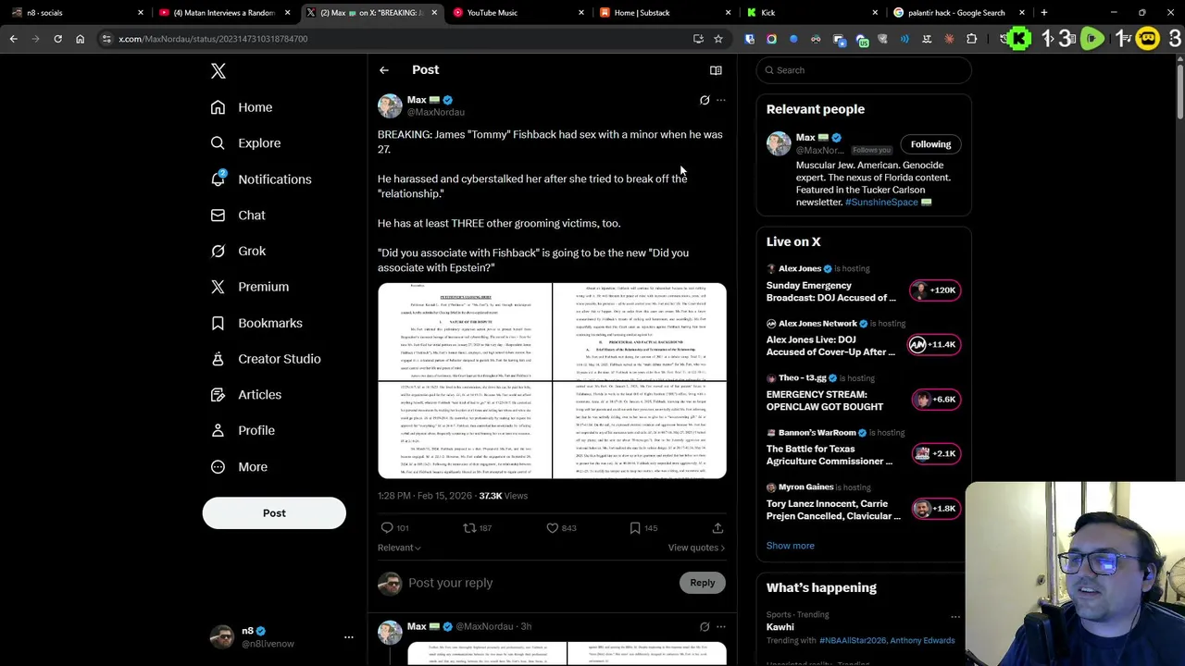Close the YouTube Music tab
The image size is (1185, 666).
click(581, 13)
